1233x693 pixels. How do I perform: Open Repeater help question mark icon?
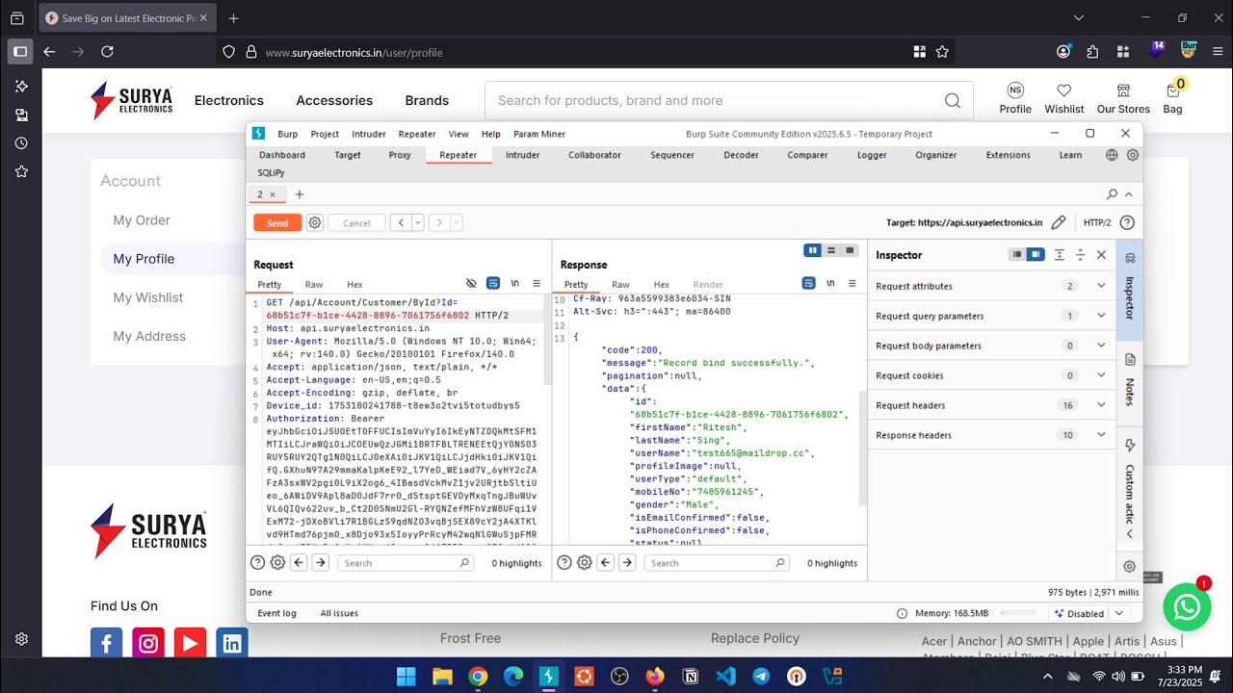pyautogui.click(x=1127, y=222)
